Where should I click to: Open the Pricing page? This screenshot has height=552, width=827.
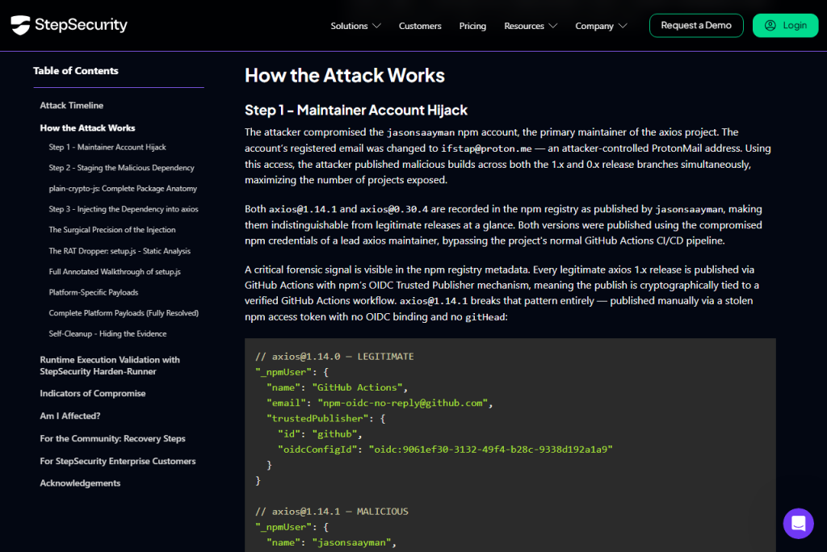472,26
